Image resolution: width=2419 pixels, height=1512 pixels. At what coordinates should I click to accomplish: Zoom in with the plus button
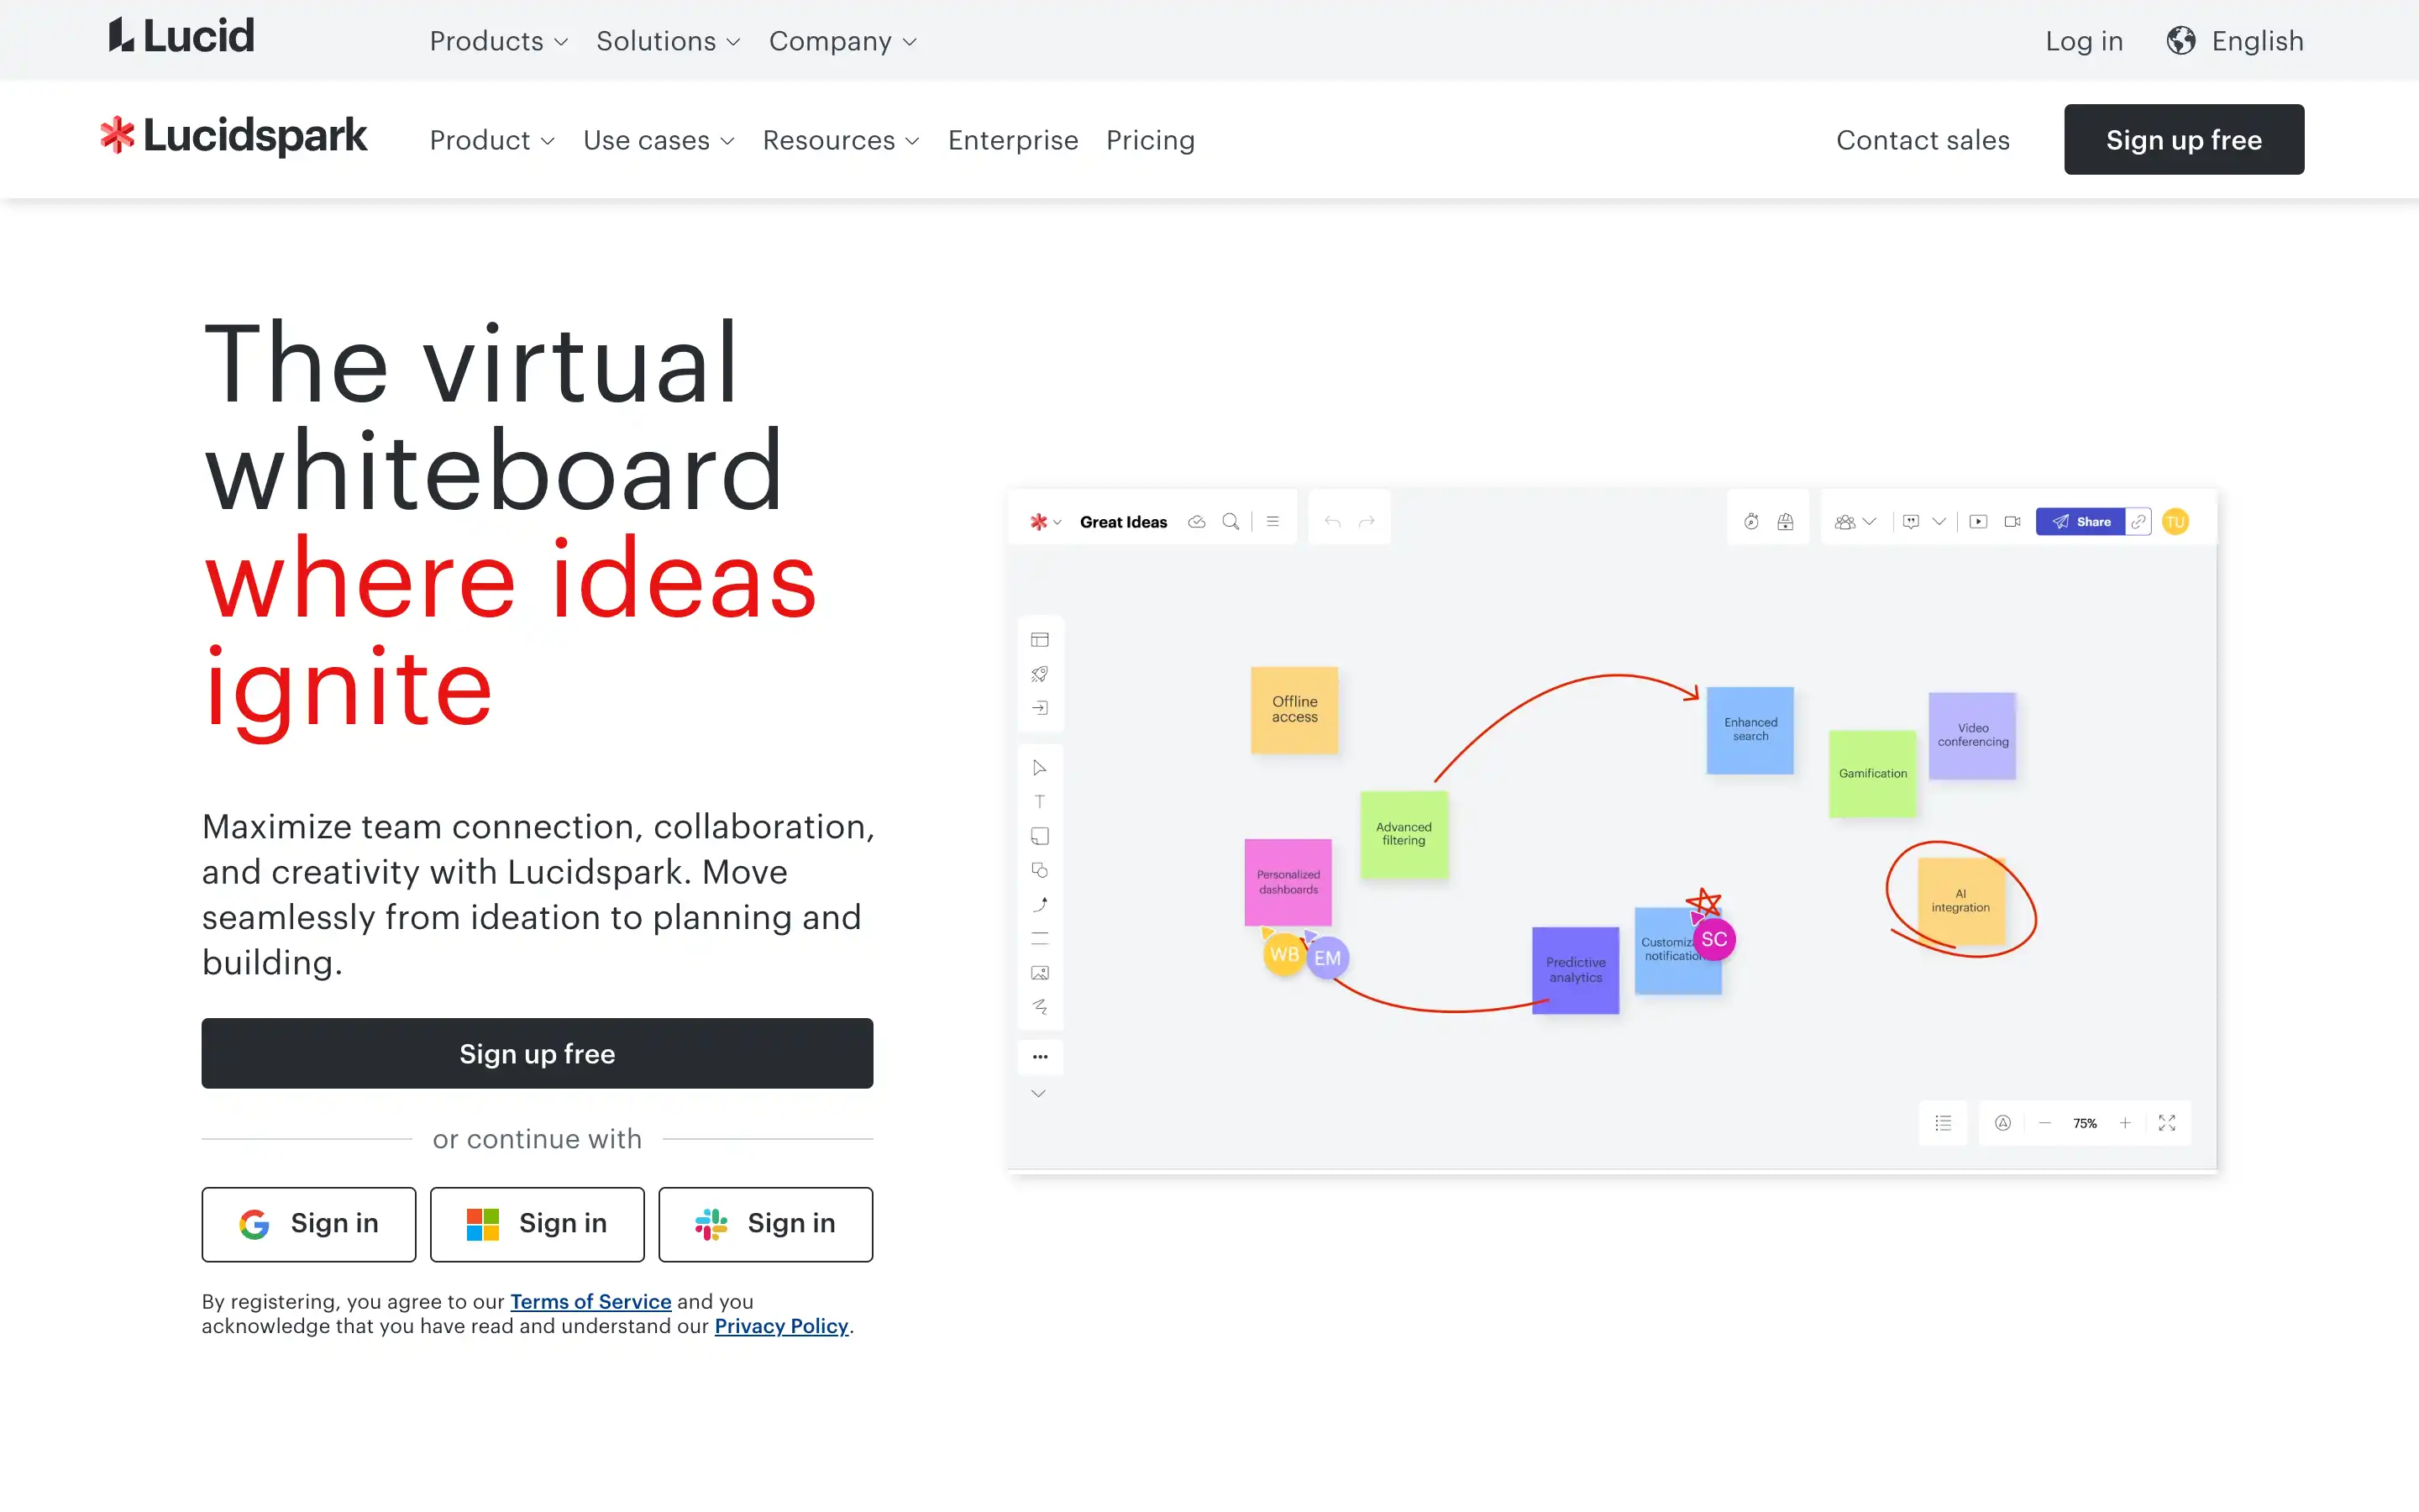point(2125,1123)
